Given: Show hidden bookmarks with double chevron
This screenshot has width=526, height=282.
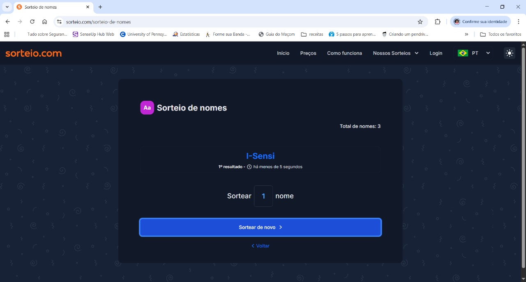Looking at the screenshot, I should pyautogui.click(x=466, y=35).
